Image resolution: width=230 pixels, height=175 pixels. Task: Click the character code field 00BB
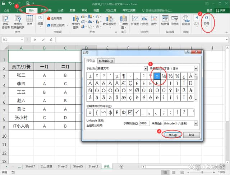pyautogui.click(x=144, y=123)
